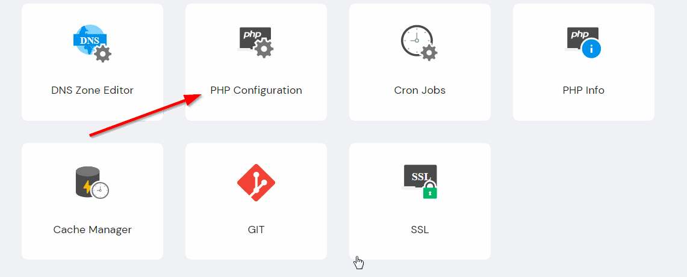Click the gear on the DNS icon
Viewport: 687px width, 277px height.
point(103,54)
